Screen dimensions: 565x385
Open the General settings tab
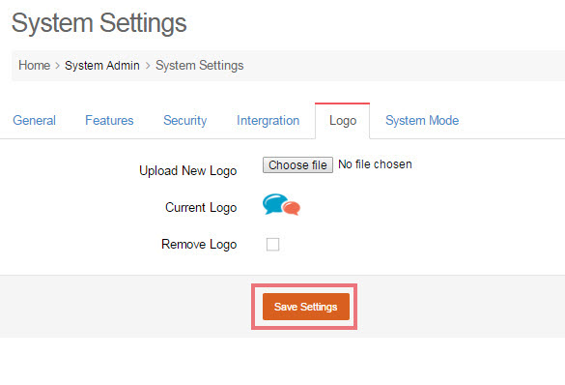coord(34,120)
